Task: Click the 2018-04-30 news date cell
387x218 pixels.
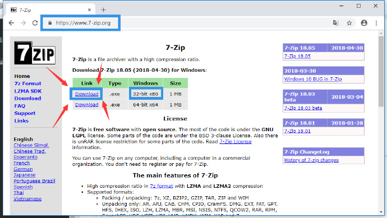Action: click(346, 48)
